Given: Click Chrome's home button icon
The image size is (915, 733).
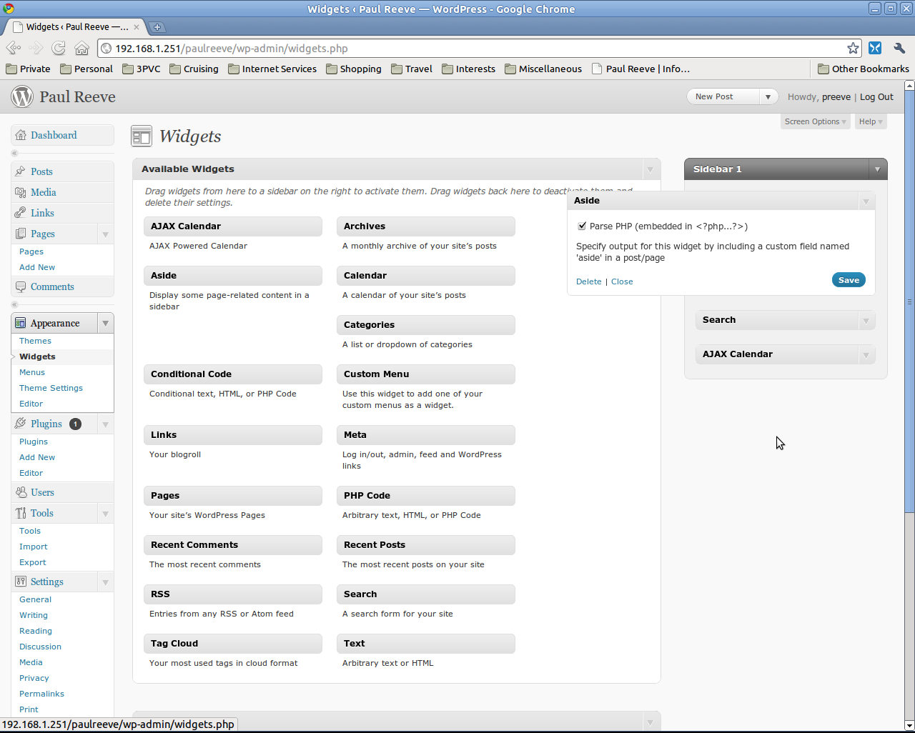Looking at the screenshot, I should pos(82,48).
